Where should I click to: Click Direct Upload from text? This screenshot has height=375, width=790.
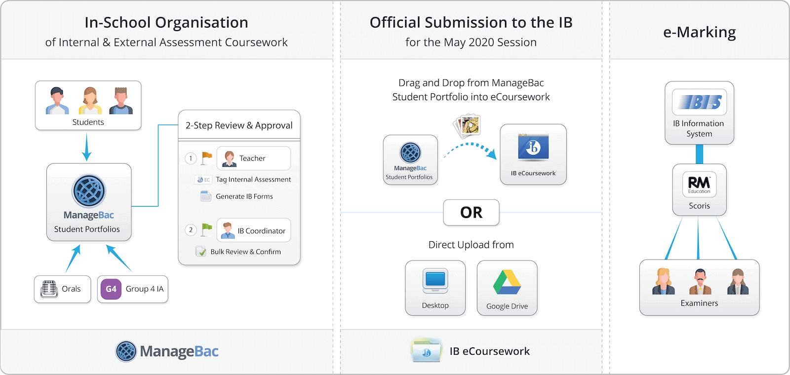471,245
